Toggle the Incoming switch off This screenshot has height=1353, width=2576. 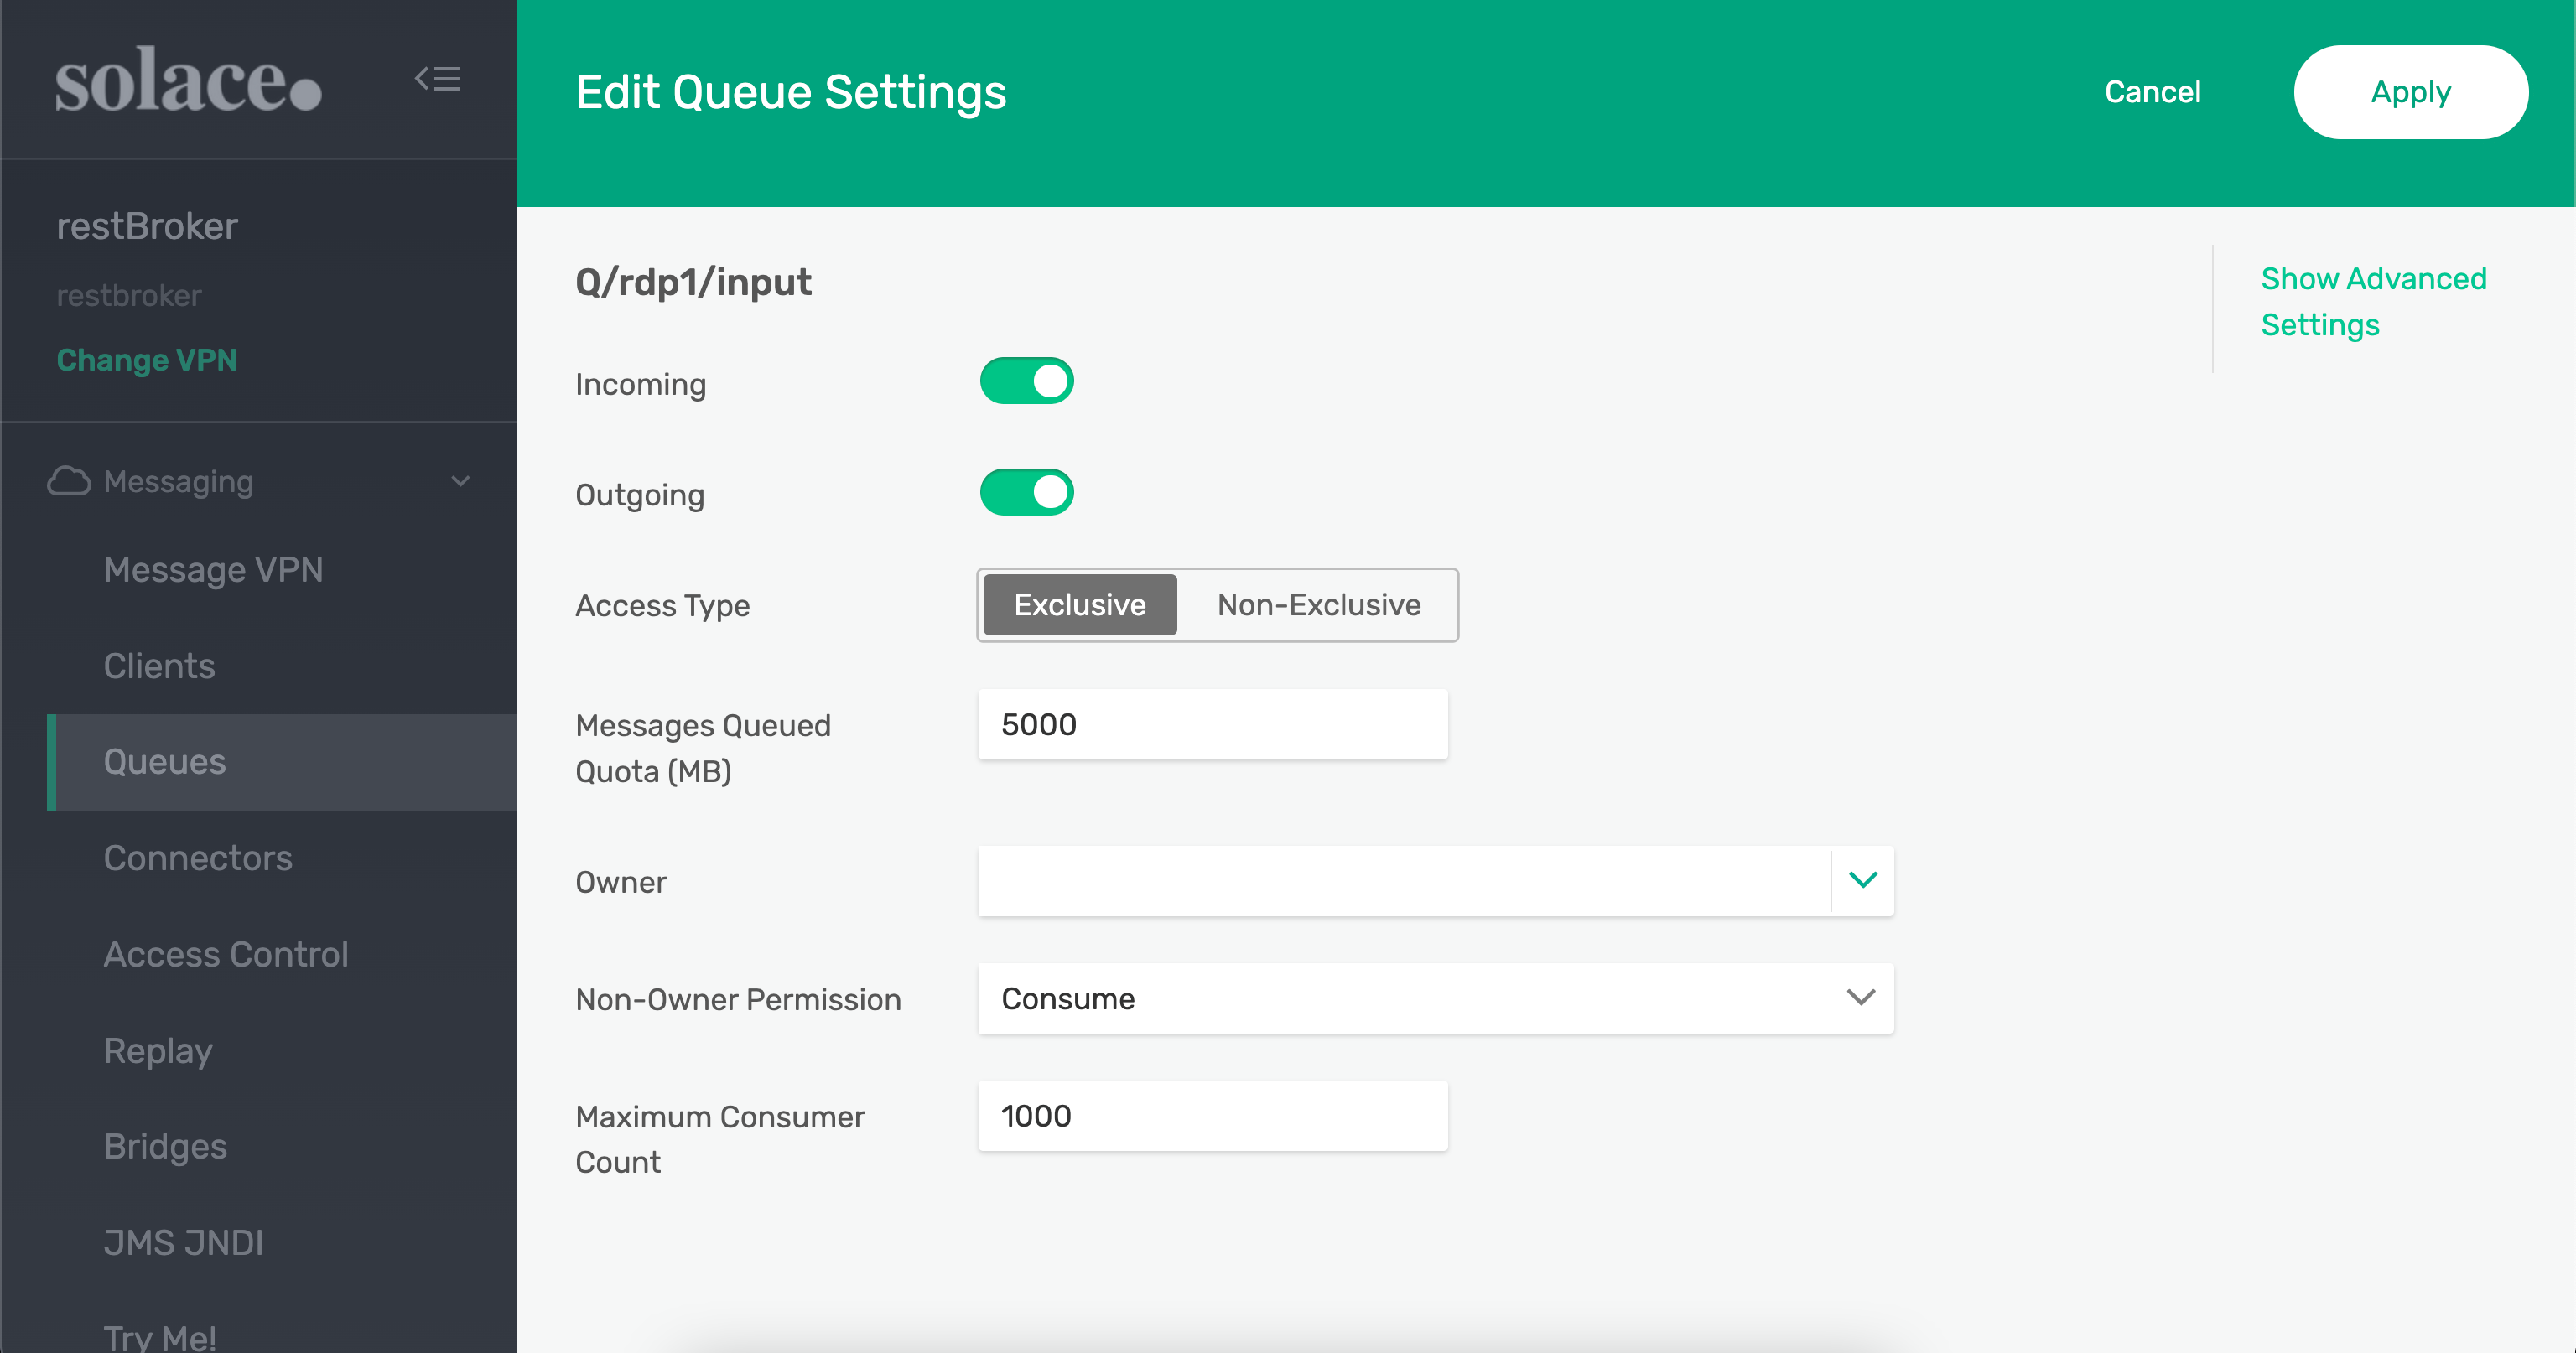1026,382
